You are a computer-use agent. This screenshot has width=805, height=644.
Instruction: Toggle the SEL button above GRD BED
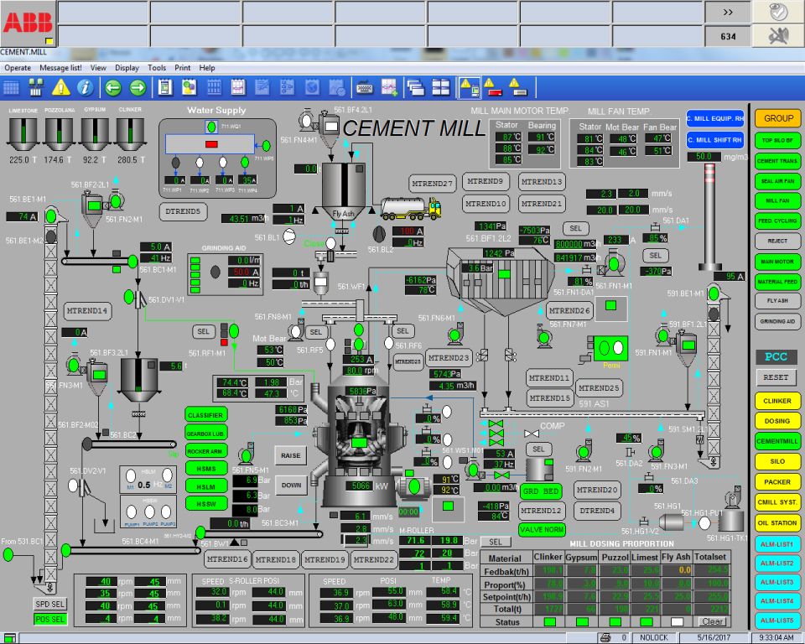(x=539, y=450)
